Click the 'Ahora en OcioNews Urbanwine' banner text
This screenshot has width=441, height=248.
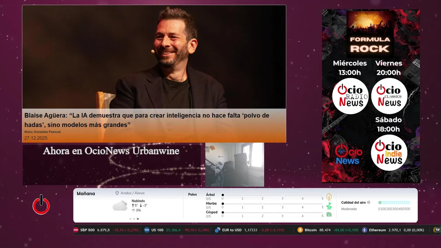coord(111,151)
